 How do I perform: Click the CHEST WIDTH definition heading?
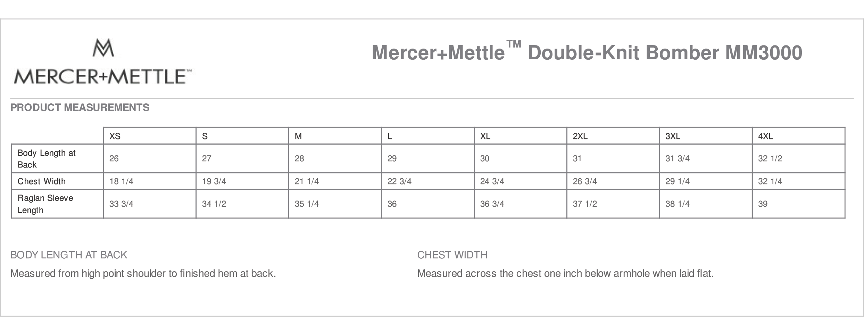[x=452, y=255]
